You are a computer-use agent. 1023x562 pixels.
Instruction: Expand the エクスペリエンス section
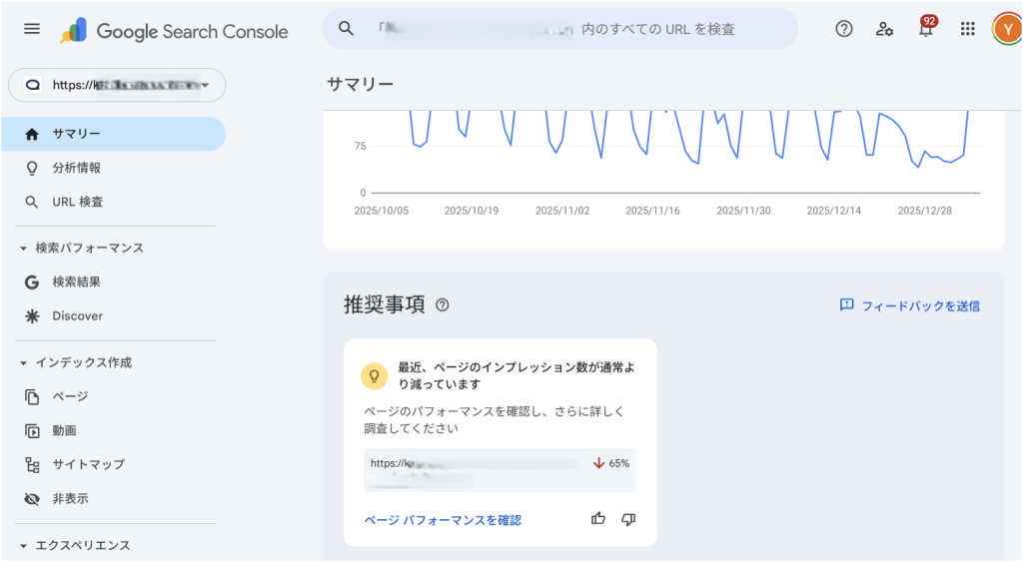tap(24, 545)
